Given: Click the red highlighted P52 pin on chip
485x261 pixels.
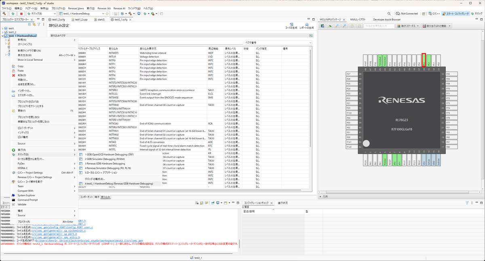Looking at the screenshot, I should [424, 60].
